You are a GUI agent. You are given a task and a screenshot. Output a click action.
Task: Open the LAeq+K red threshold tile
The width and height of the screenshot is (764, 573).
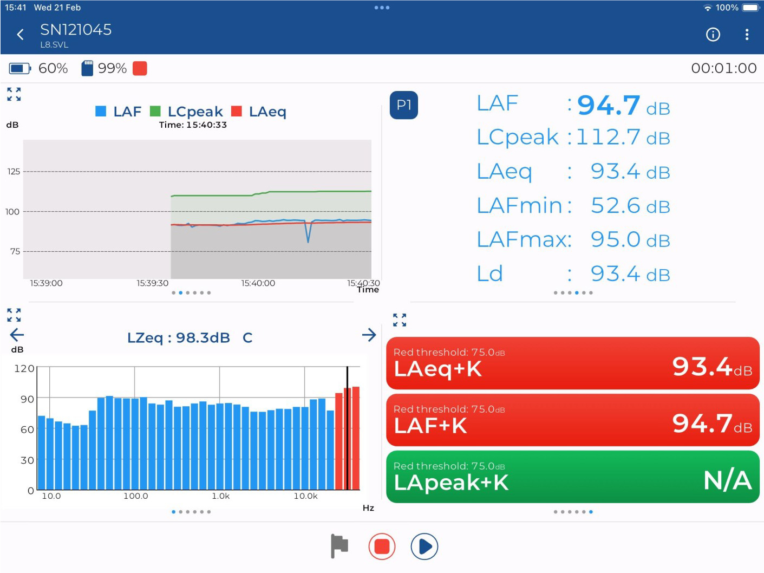[573, 363]
